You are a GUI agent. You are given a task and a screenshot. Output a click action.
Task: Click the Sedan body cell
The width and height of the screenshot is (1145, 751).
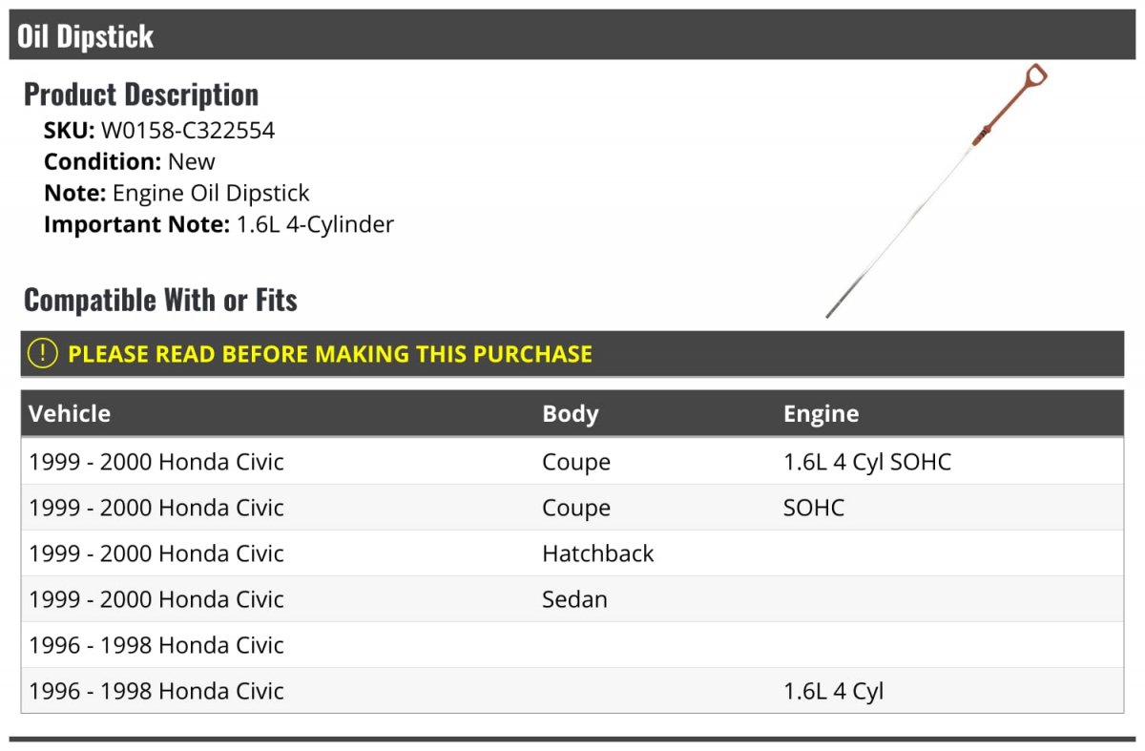(574, 599)
